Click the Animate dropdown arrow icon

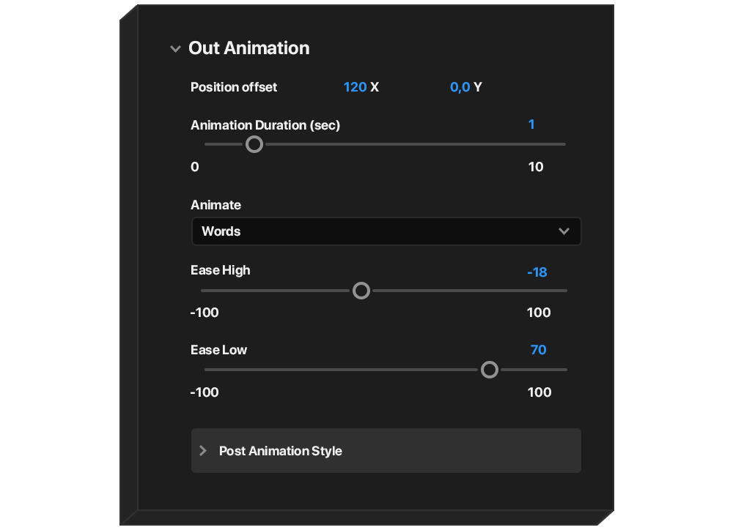point(564,231)
